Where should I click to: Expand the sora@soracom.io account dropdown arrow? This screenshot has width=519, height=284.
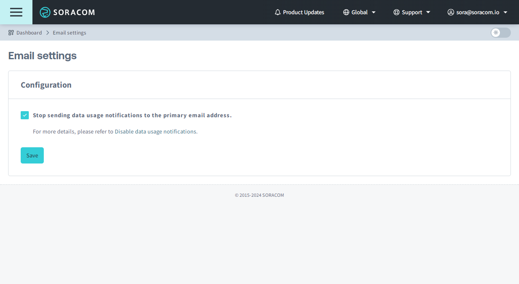505,12
